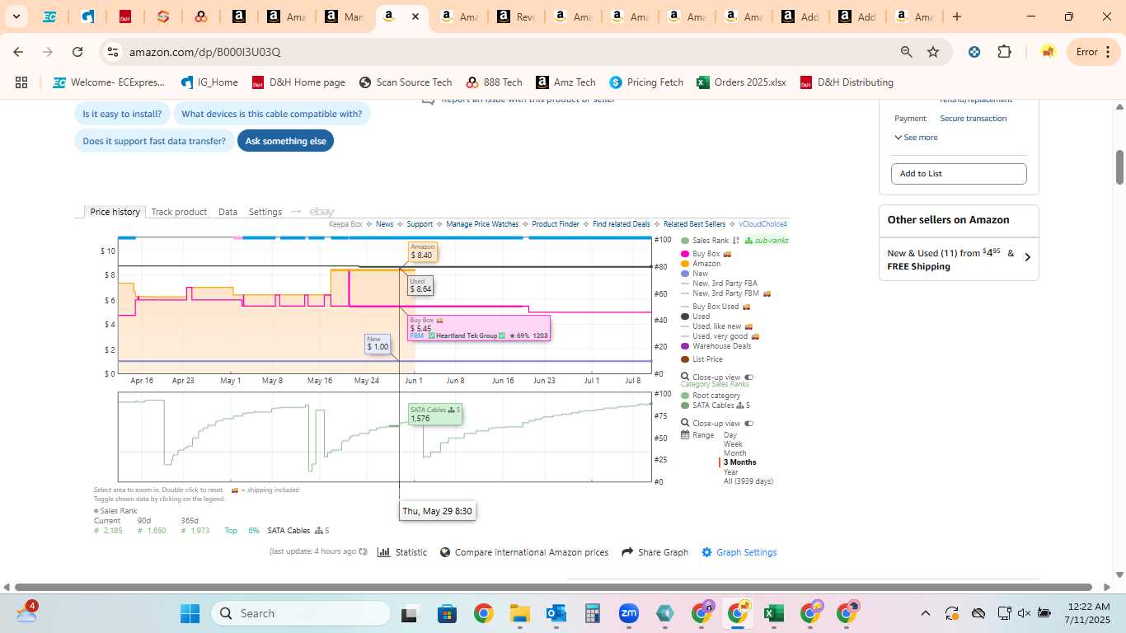Open Zoom app from the taskbar
1126x633 pixels.
[629, 613]
